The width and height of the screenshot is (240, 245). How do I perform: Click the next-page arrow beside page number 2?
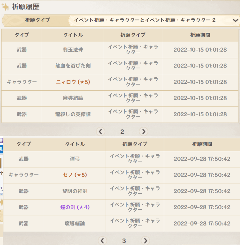143,131
